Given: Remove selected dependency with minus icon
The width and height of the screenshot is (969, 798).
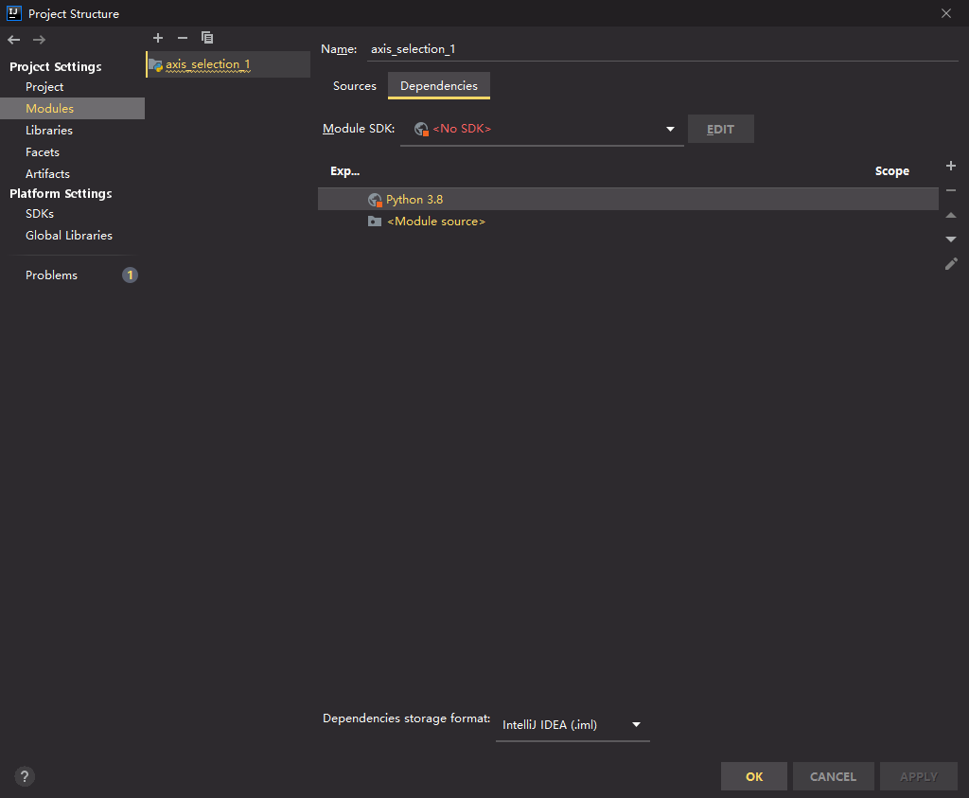Looking at the screenshot, I should pyautogui.click(x=950, y=190).
